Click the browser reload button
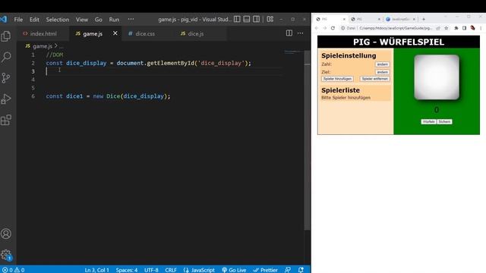Viewport: 486px width, 273px height. coord(333,28)
